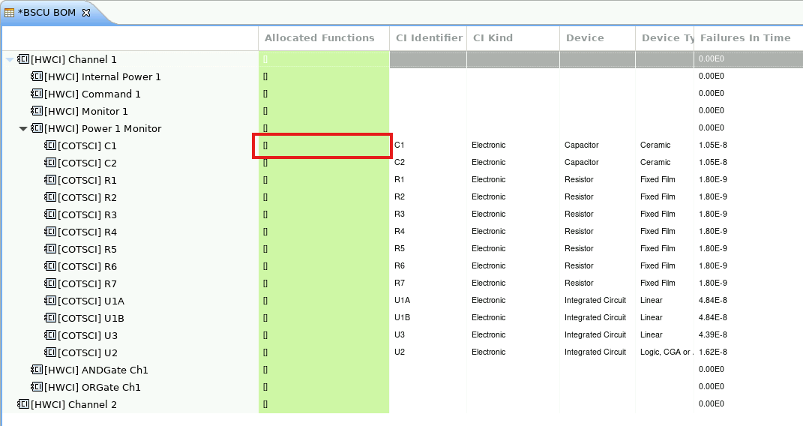Click the '0.00E0' value for Power 1 Monitor
Viewport: 803px width, 426px height.
point(712,127)
